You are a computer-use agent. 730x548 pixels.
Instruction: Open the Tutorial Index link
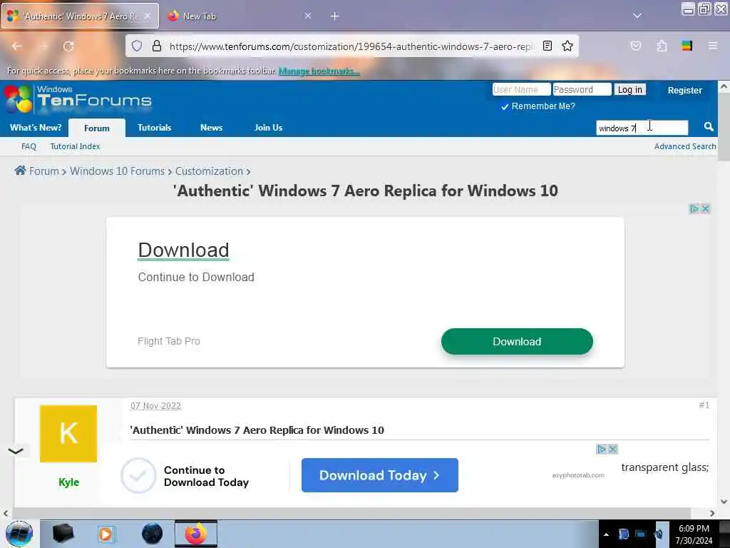click(75, 146)
